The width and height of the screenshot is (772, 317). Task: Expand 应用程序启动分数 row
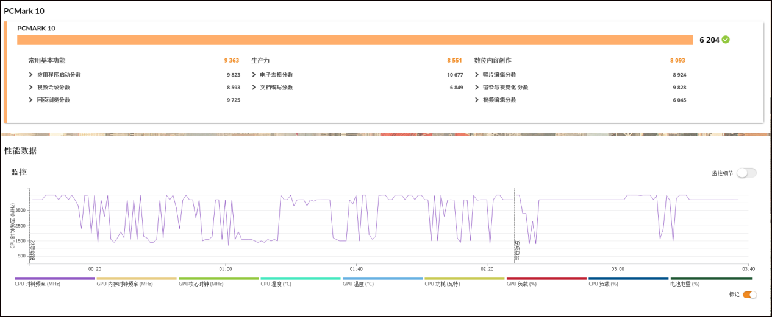tap(31, 75)
